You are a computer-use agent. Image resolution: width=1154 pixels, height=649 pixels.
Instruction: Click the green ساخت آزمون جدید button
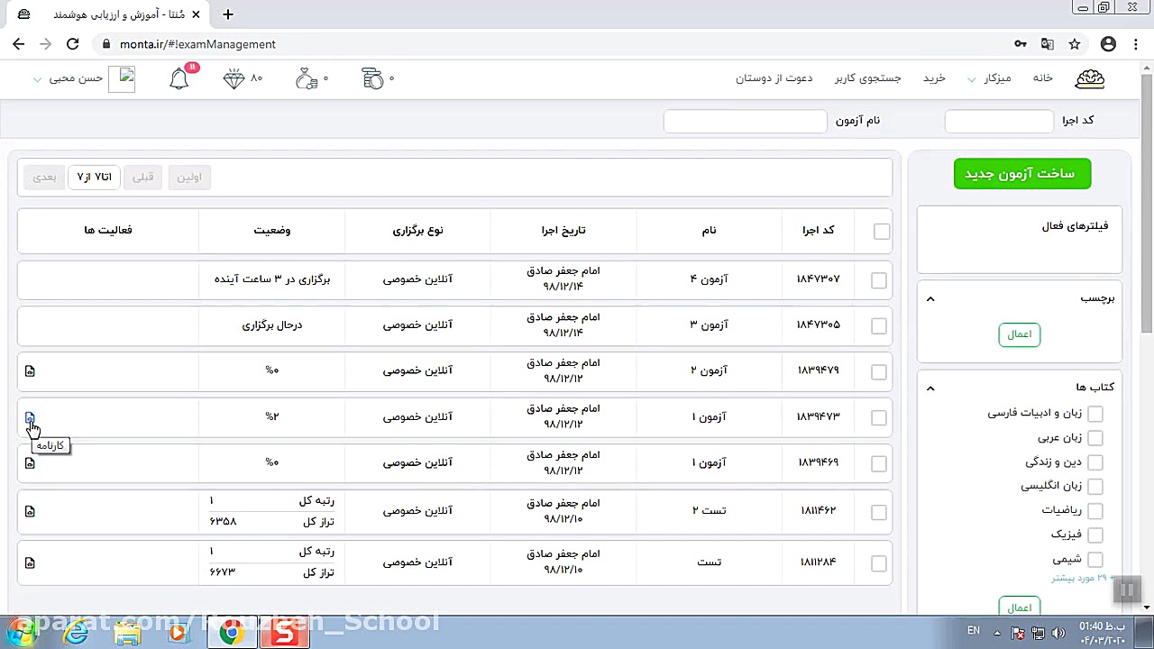1021,173
